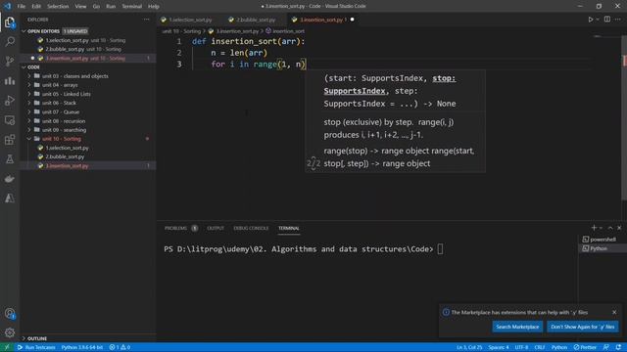Open the Azure view icon
The width and height of the screenshot is (627, 352).
[x=10, y=198]
